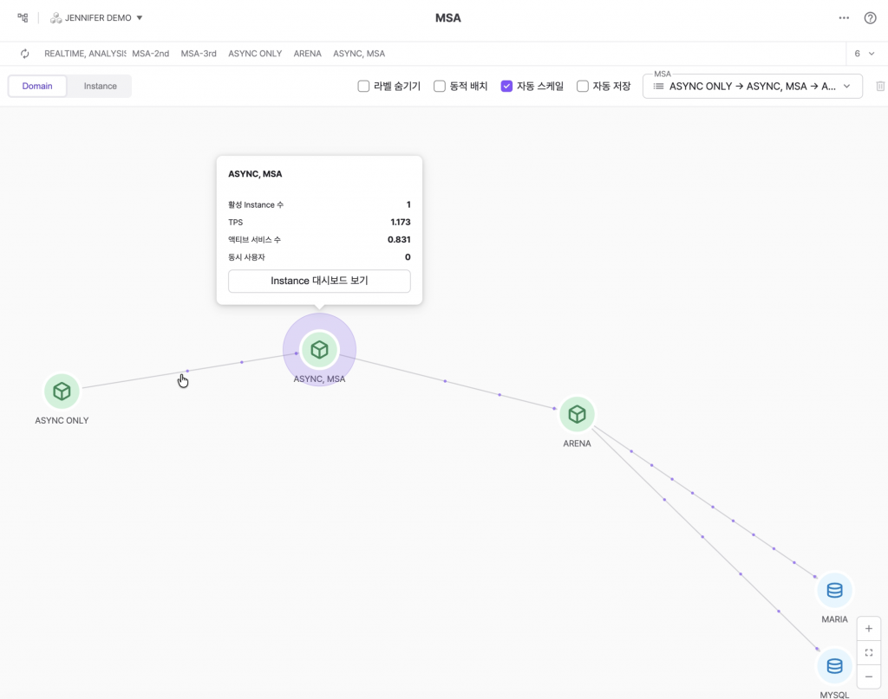
Task: Zoom in with the plus icon
Action: pos(868,629)
